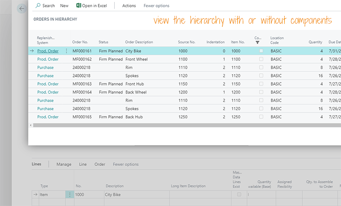Open Purchase link for Spokes item 1120 under Front Wheel
The height and width of the screenshot is (206, 341).
(45, 76)
